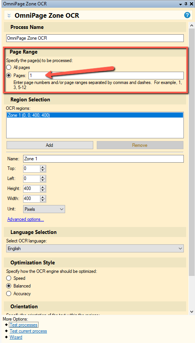Close the OmniPage Zone OCR panel
This screenshot has width=195, height=343.
[191, 4]
